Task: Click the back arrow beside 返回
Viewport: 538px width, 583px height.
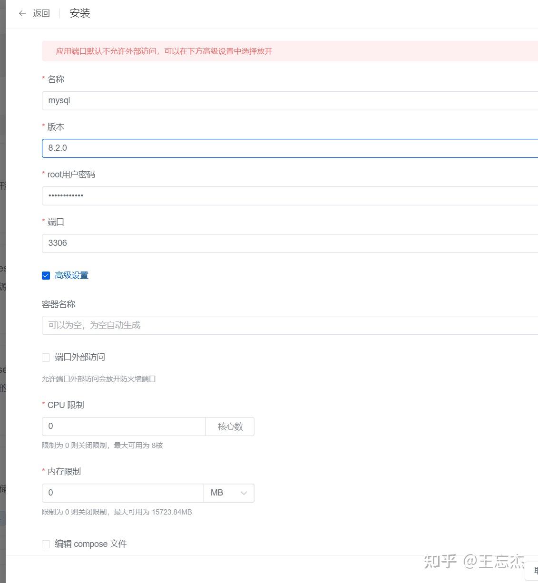Action: 22,13
